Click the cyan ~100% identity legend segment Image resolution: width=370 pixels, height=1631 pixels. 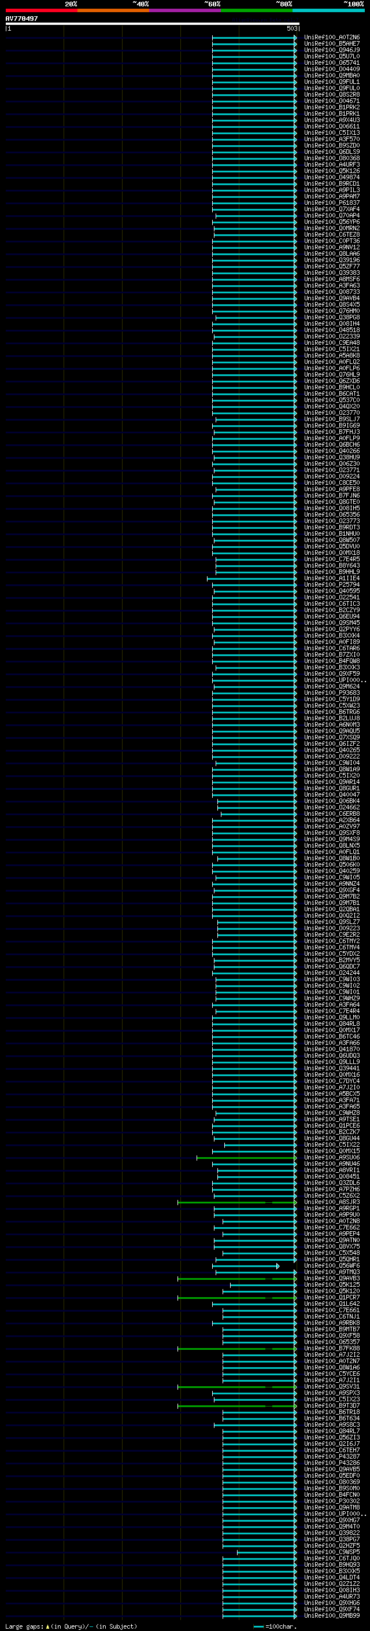pyautogui.click(x=328, y=10)
